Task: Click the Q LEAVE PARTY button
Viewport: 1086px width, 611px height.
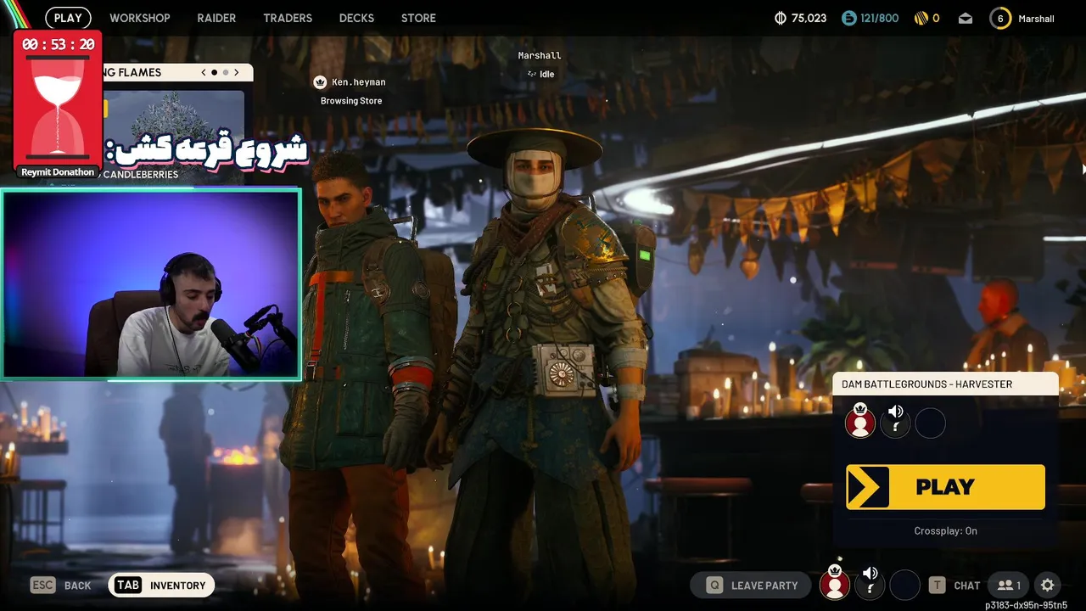Action: pyautogui.click(x=753, y=585)
